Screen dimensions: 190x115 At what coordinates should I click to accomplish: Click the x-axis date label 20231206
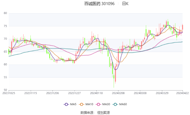click(x=52, y=93)
